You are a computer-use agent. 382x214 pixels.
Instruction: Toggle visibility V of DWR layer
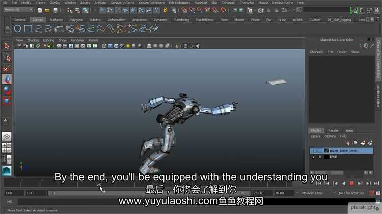314,157
